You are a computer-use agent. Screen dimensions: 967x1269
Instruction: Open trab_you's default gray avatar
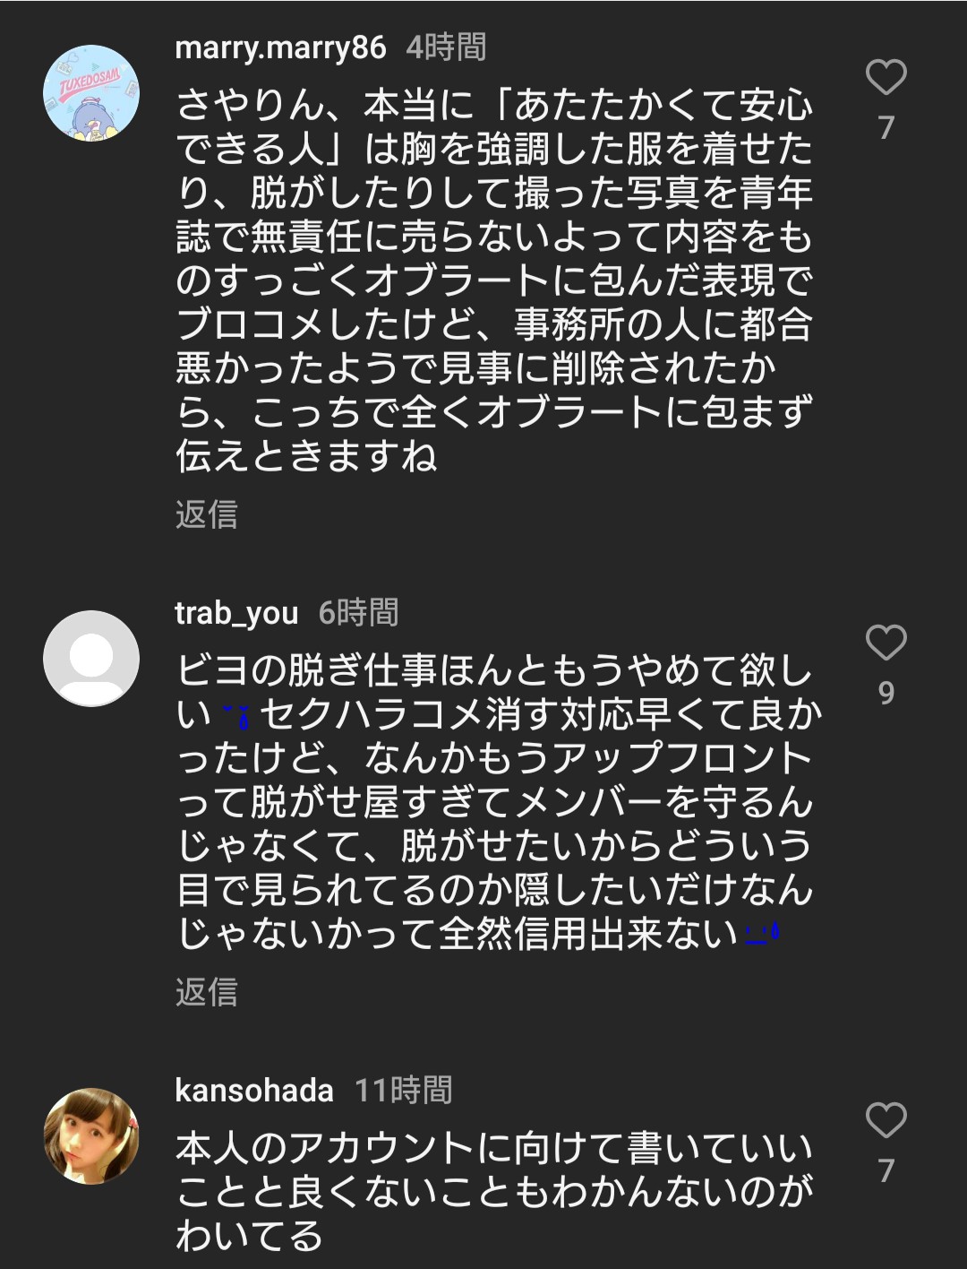click(x=91, y=659)
